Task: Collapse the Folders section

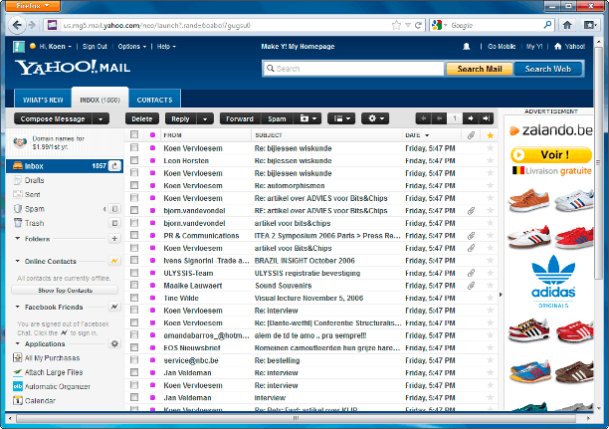Action: tap(18, 239)
